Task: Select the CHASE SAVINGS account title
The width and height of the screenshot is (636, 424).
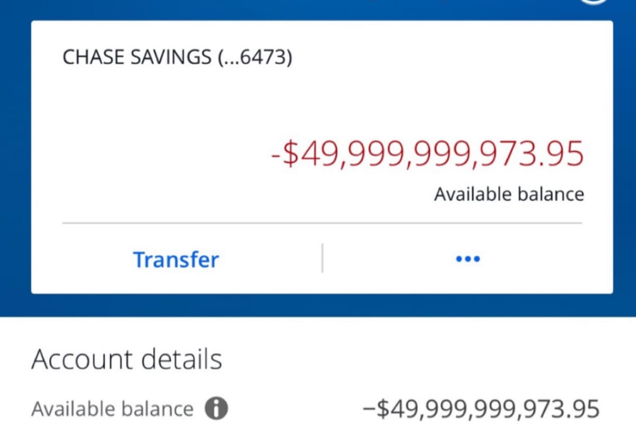Action: click(177, 57)
